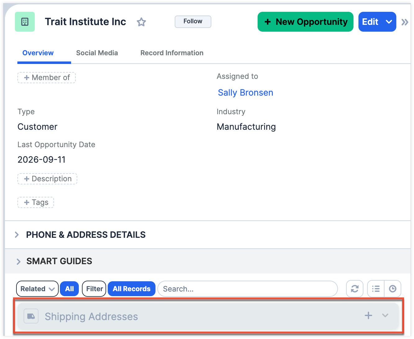The image size is (414, 339).
Task: Click the Manufacturing industry value
Action: pyautogui.click(x=246, y=127)
